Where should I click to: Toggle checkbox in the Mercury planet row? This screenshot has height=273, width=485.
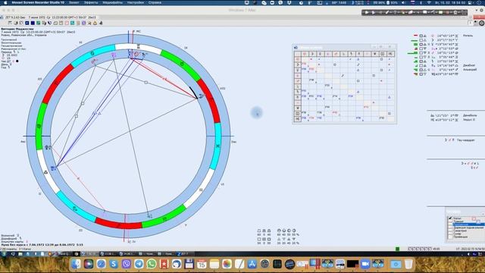click(x=421, y=45)
